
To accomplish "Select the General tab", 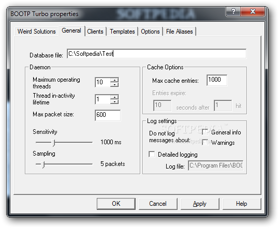I will point(71,31).
